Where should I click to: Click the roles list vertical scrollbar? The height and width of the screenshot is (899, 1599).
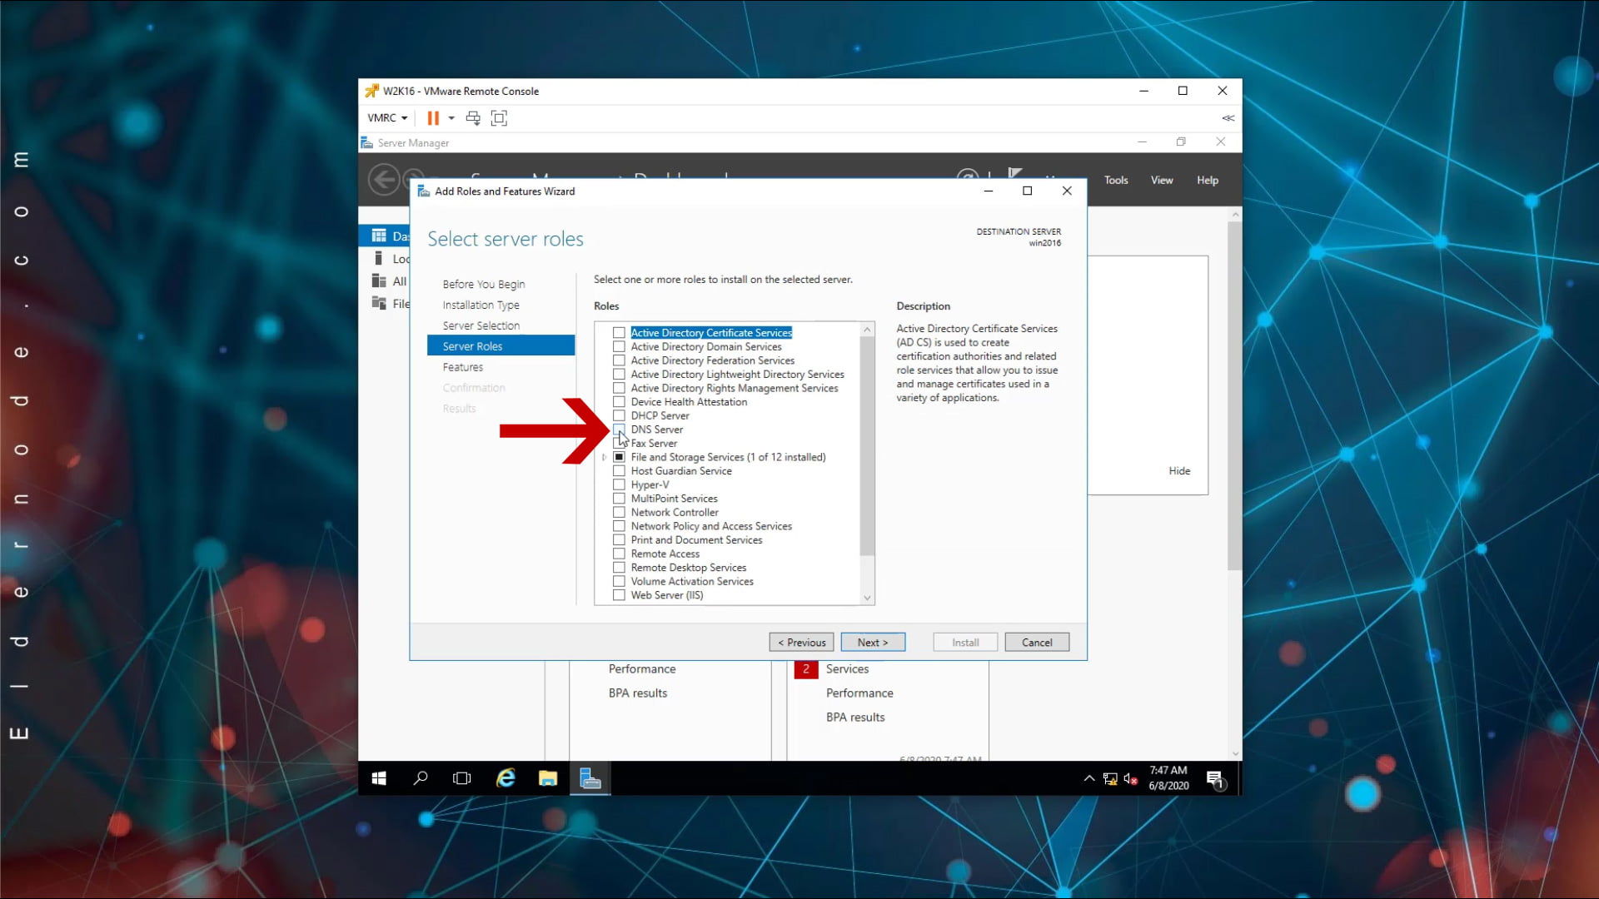pyautogui.click(x=867, y=445)
